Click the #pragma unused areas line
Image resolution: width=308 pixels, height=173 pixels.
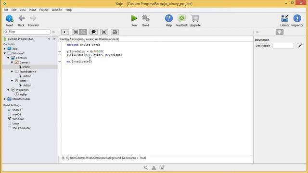[83, 45]
